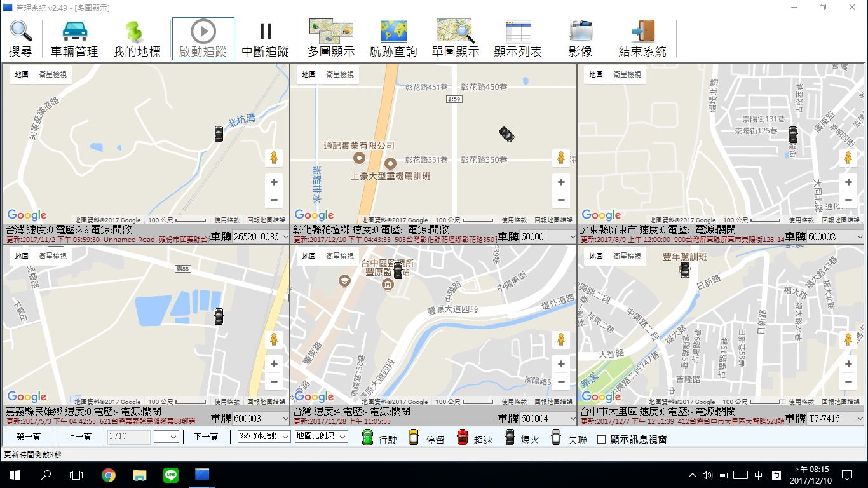
Task: Open 航跡查詢 track query
Action: click(393, 38)
